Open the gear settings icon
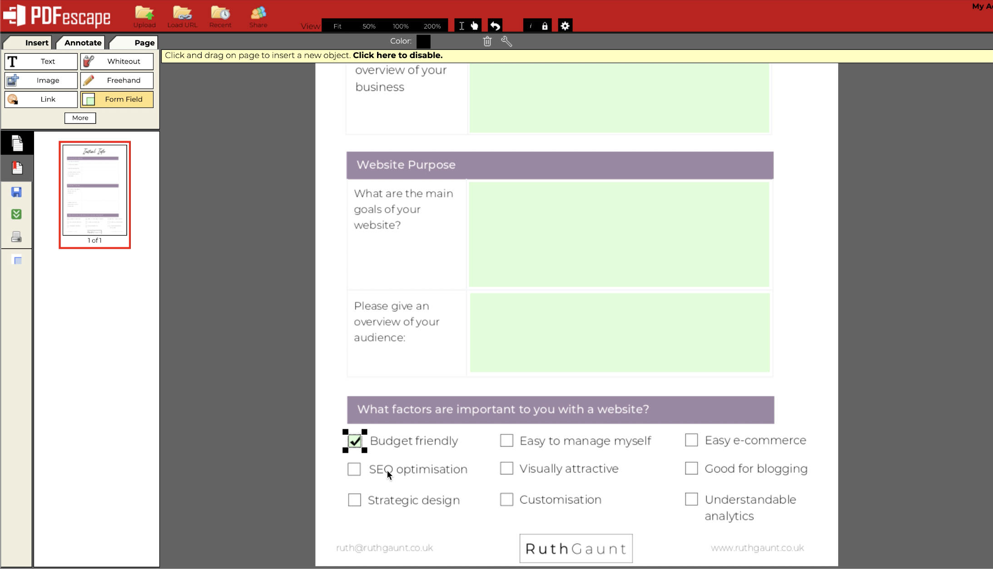This screenshot has width=993, height=569. click(565, 26)
